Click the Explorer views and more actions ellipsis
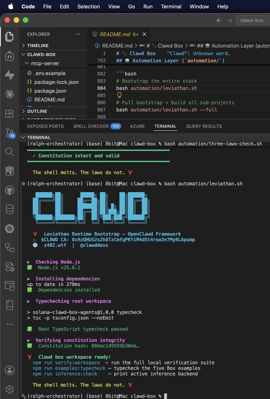 pyautogui.click(x=78, y=34)
